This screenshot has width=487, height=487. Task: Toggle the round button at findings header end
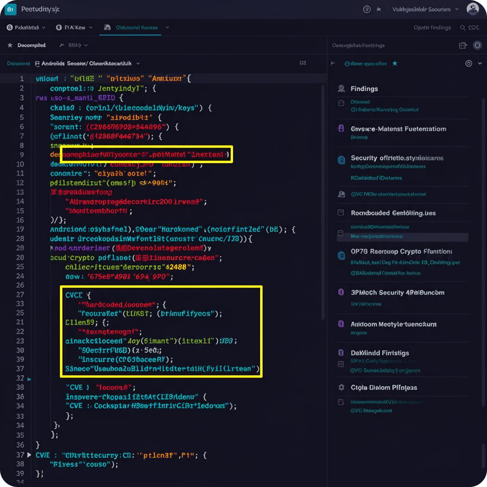point(477,45)
